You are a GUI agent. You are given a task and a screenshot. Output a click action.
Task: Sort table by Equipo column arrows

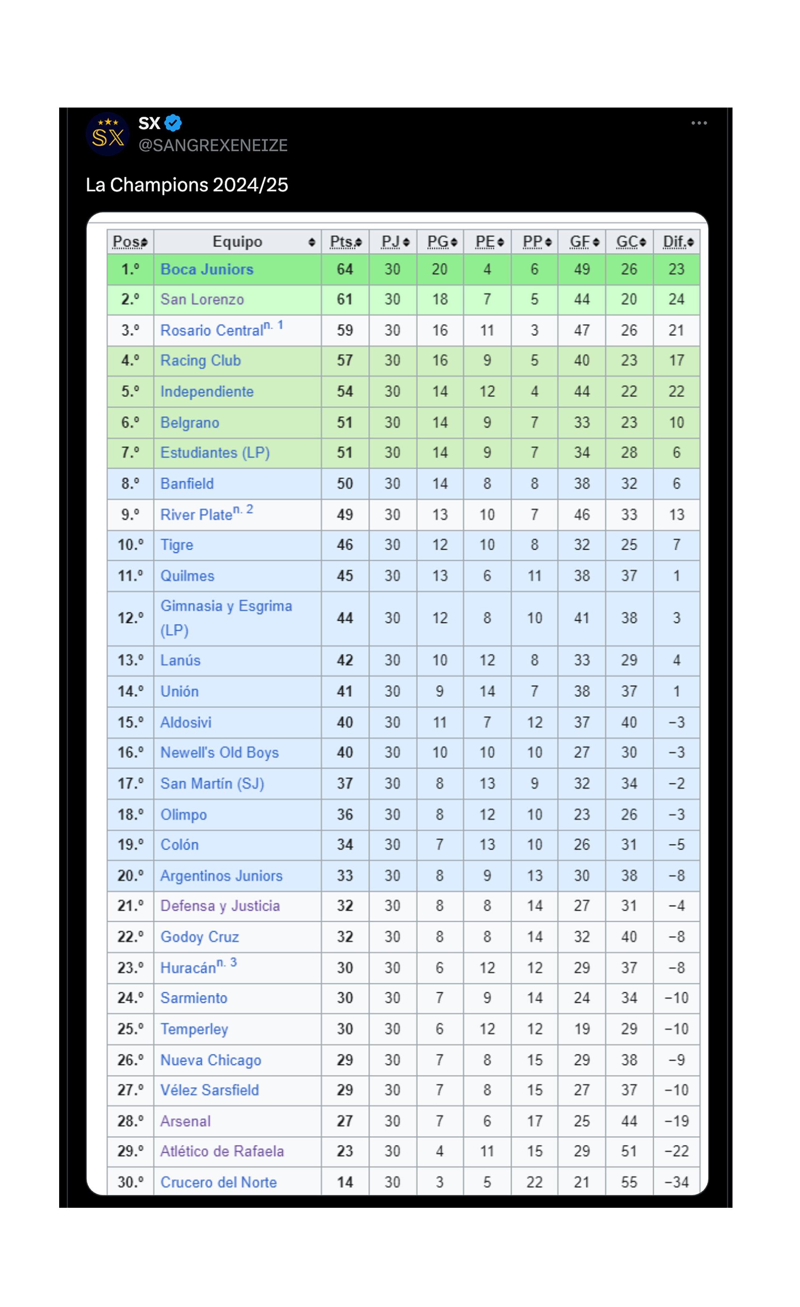(x=312, y=243)
